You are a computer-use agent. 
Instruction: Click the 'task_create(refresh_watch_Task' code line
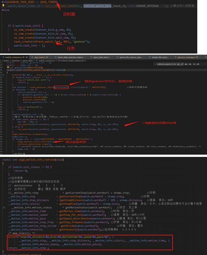click(x=52, y=42)
